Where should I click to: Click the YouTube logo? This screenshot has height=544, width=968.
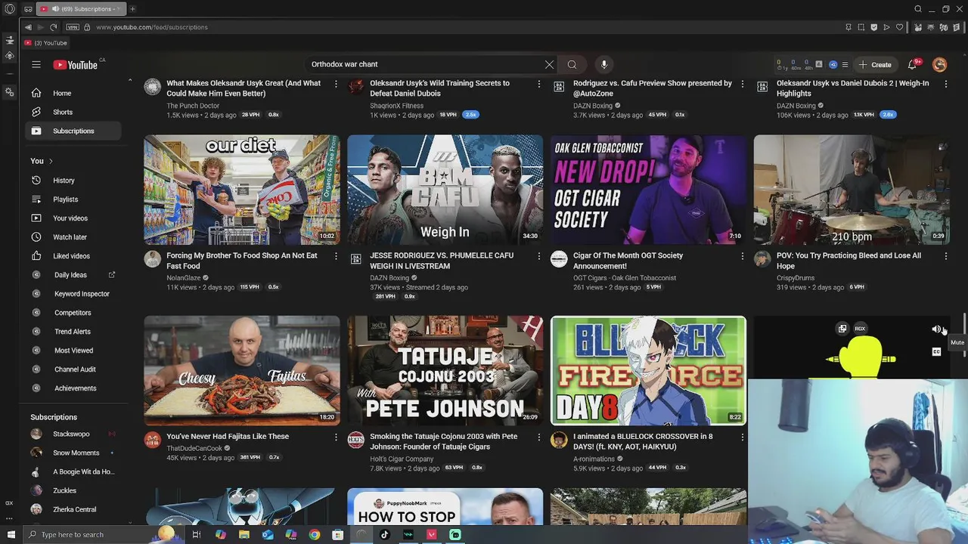[76, 65]
